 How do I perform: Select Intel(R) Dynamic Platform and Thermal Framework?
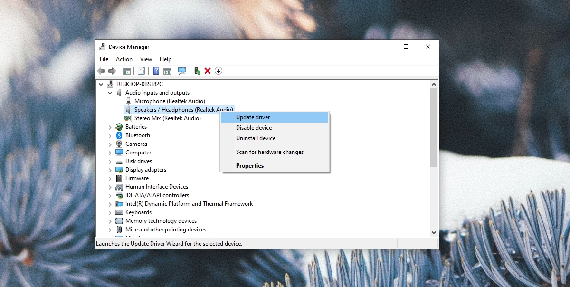[x=189, y=204]
